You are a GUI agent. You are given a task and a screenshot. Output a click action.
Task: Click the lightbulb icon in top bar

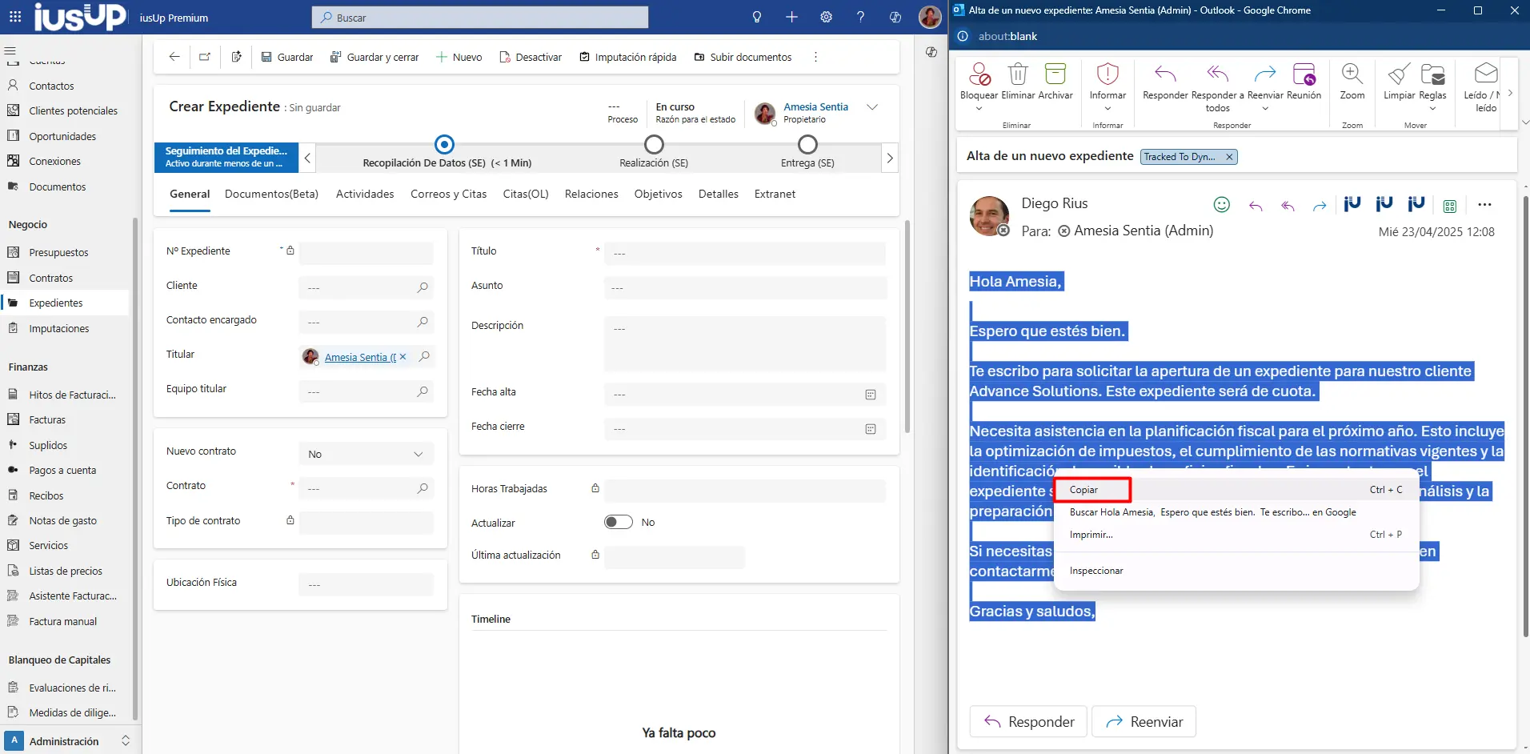pos(756,17)
